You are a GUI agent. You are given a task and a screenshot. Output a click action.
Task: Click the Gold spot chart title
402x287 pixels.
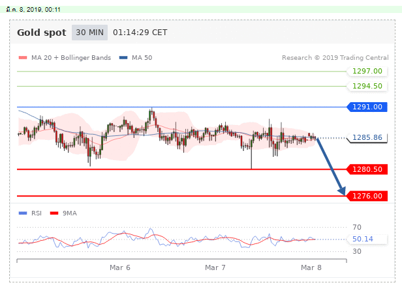[x=42, y=33]
